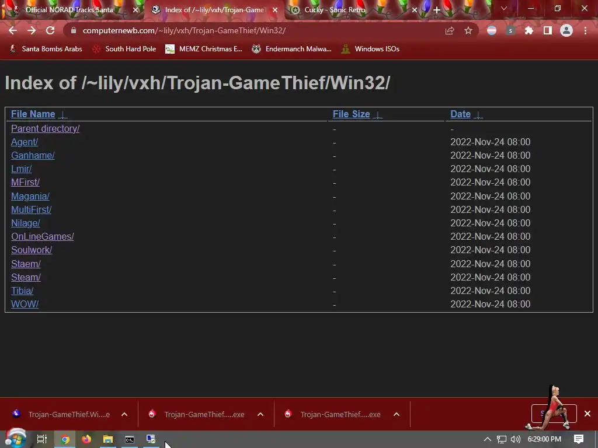Open the Agent/ folder link
Image resolution: width=598 pixels, height=448 pixels.
(25, 142)
